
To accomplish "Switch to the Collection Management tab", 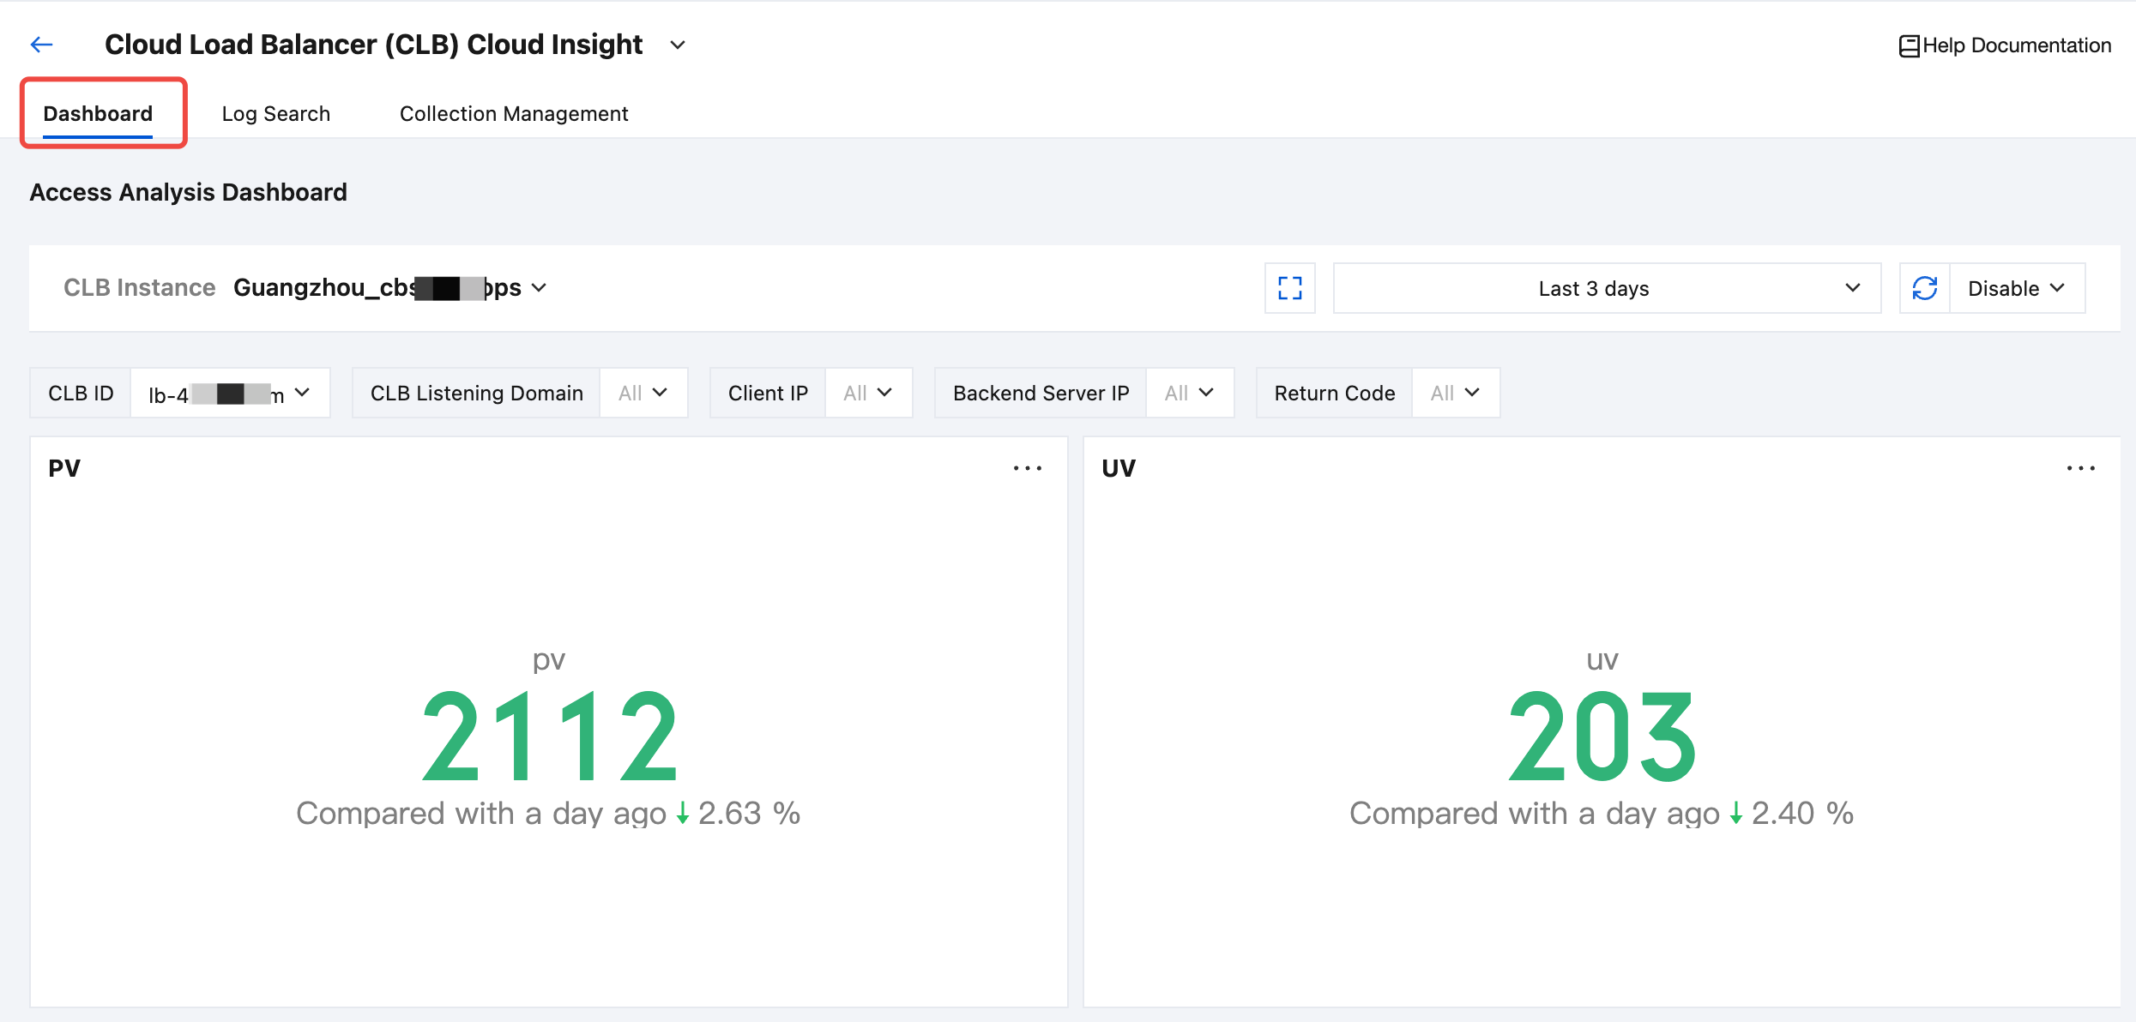I will 513,114.
